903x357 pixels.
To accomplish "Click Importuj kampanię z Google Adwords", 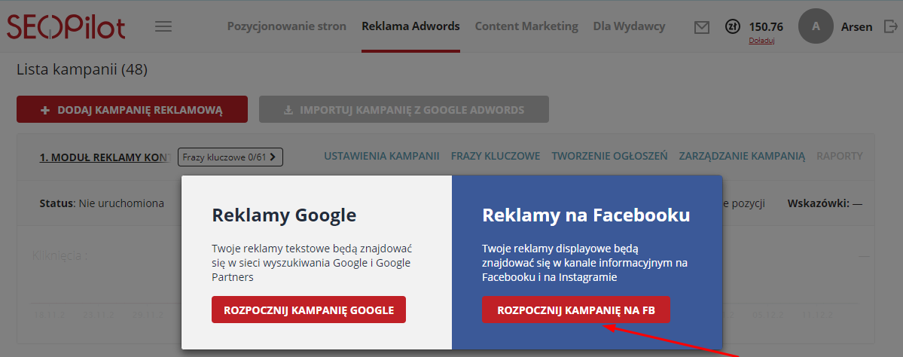I will [404, 110].
